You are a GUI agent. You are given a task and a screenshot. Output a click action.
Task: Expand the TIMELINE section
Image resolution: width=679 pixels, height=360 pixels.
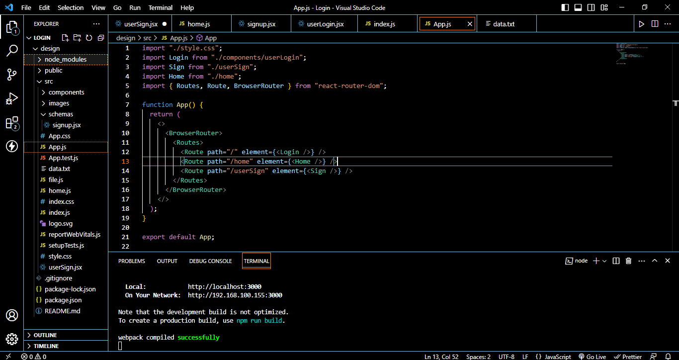click(66, 346)
